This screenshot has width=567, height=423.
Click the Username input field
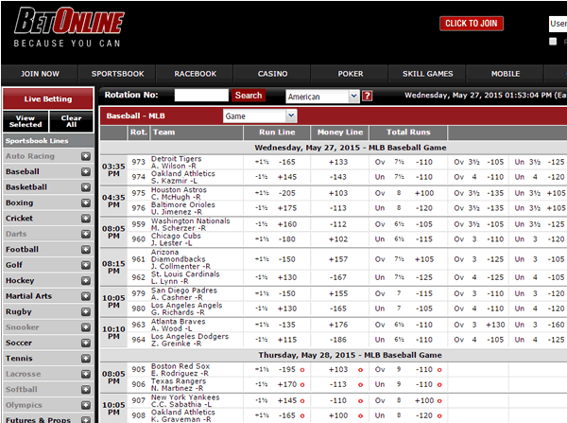(x=558, y=24)
